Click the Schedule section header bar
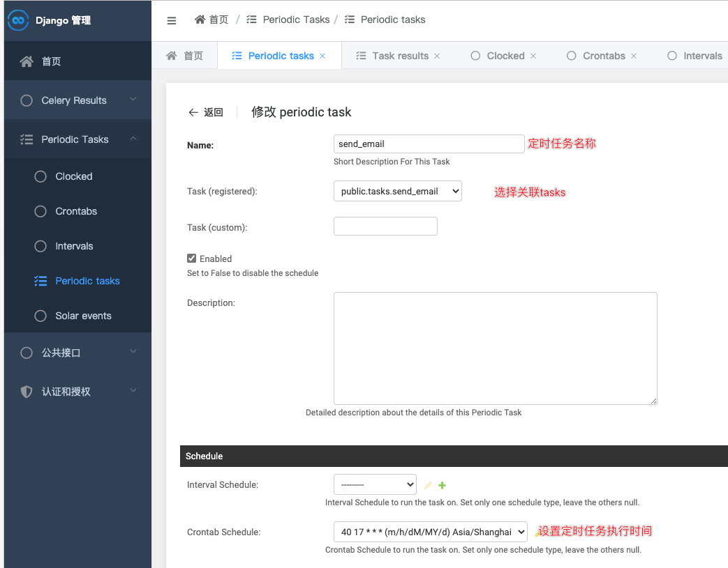This screenshot has width=728, height=568. 454,456
